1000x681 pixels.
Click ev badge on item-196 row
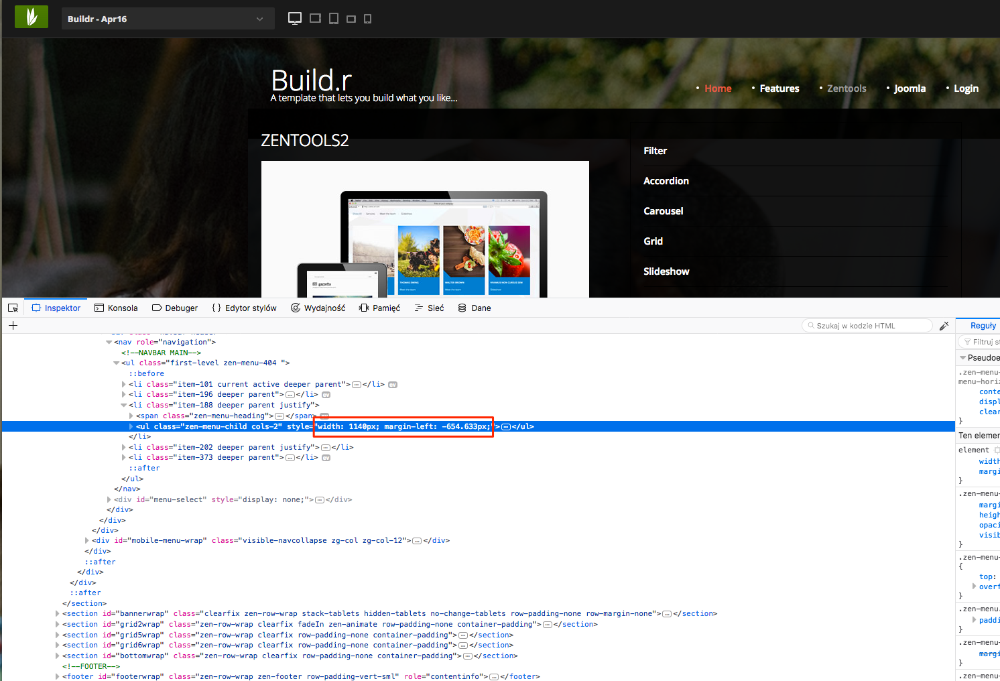[x=326, y=395]
